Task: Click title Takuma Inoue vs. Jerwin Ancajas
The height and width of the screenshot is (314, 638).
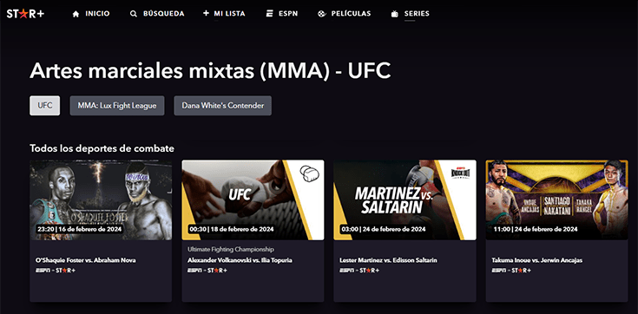Action: [x=537, y=260]
